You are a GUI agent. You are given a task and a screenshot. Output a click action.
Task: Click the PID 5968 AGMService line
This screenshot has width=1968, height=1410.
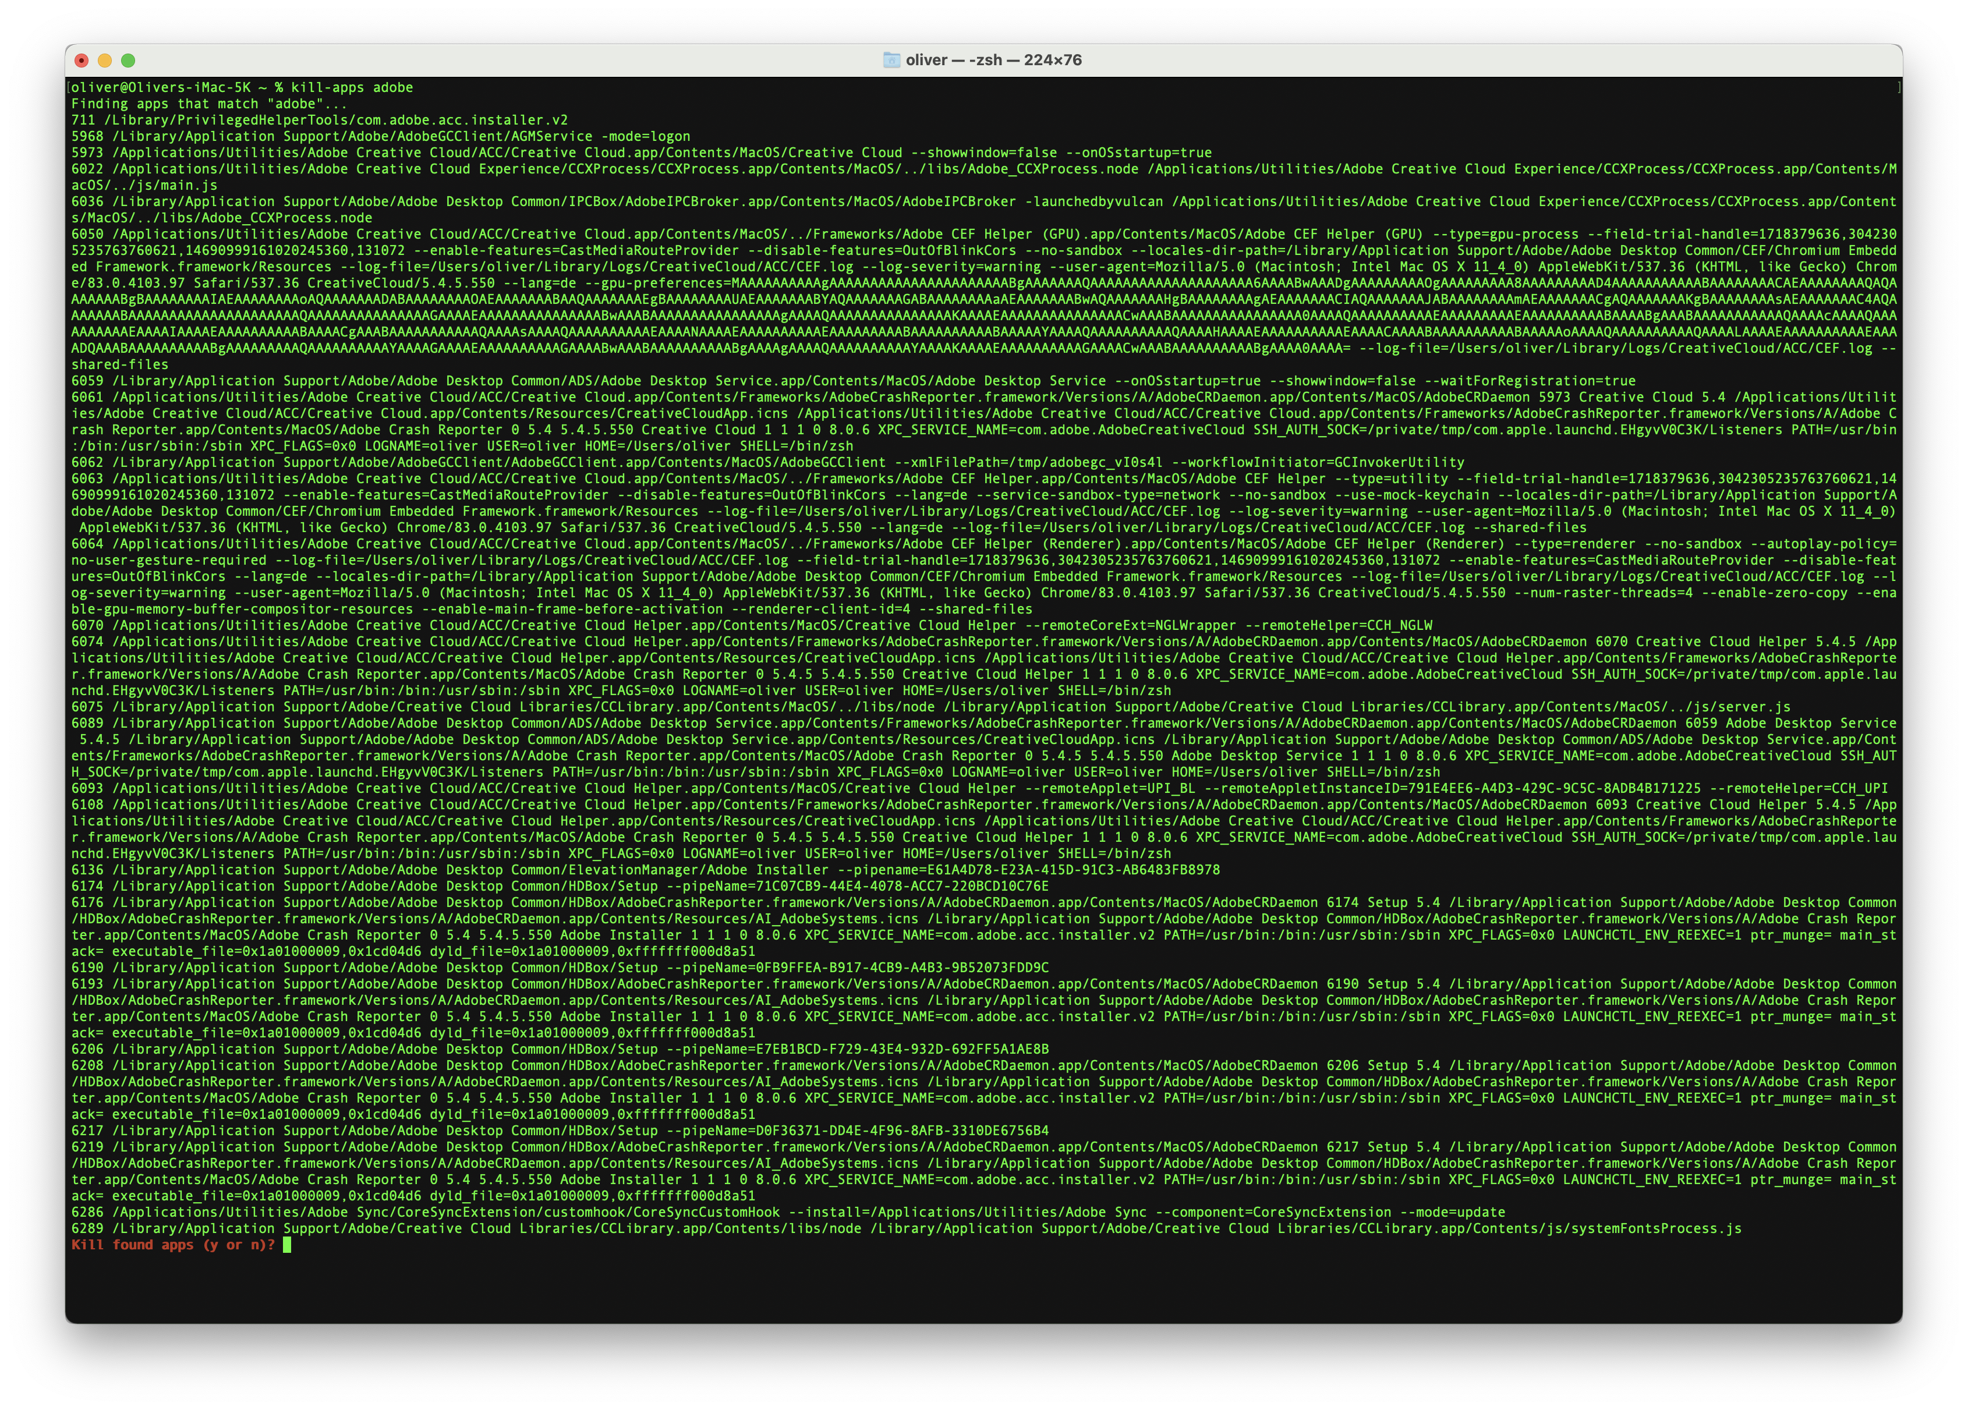tap(380, 136)
